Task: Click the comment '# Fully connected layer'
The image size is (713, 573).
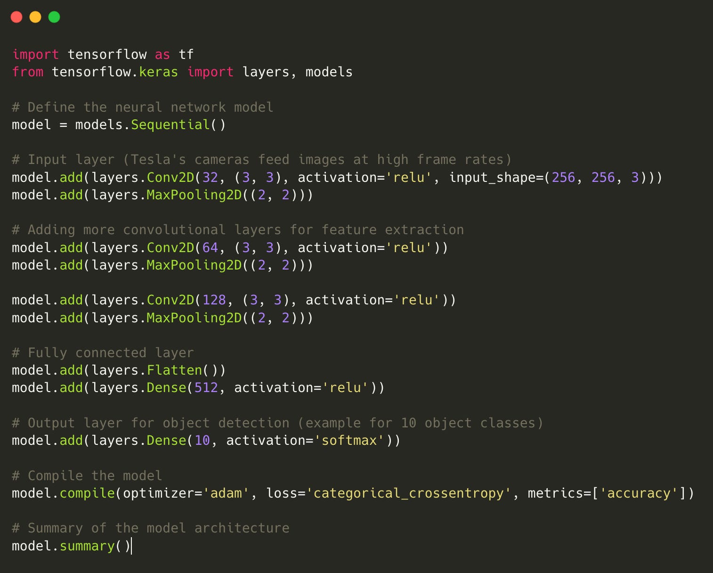Action: click(103, 353)
